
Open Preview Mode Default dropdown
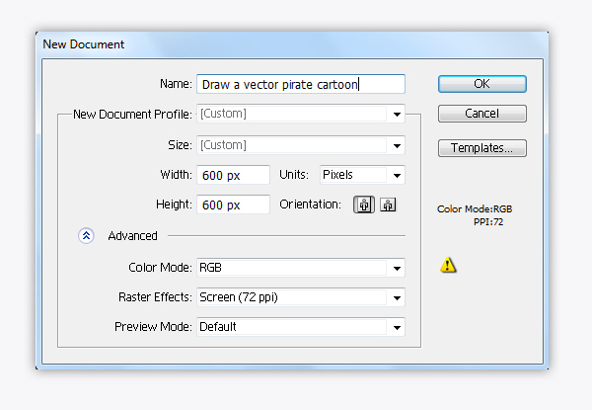301,327
